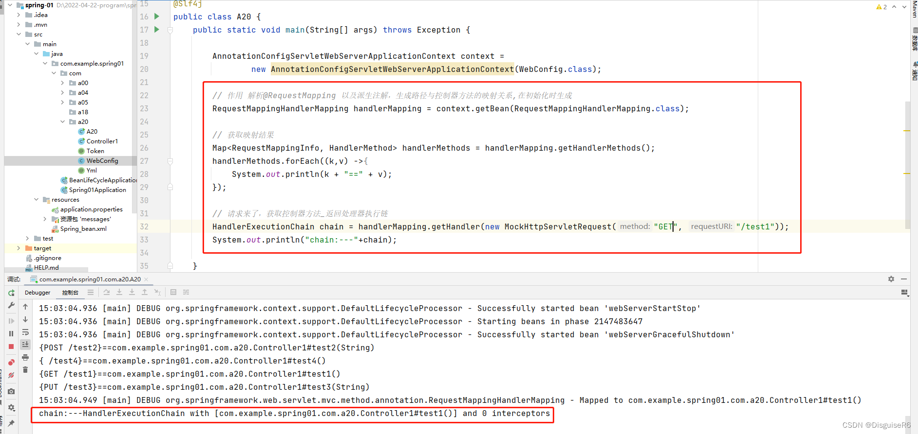Open View Breakpoints with the red circles icon
The image size is (918, 434).
[11, 363]
